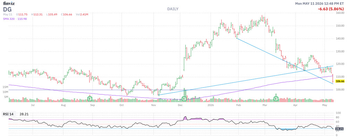
Task: Click the RSI 80 level label
Action: tap(338, 118)
